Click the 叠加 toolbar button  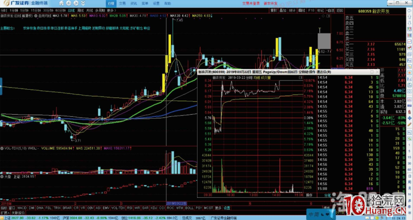coord(283,11)
